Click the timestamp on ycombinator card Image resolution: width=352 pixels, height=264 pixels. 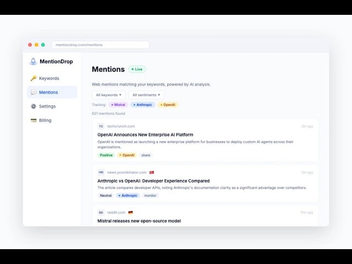click(307, 172)
